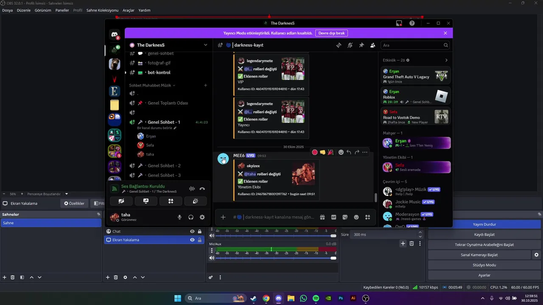Add attachment with plus in message bar
The height and width of the screenshot is (305, 543).
point(223,217)
